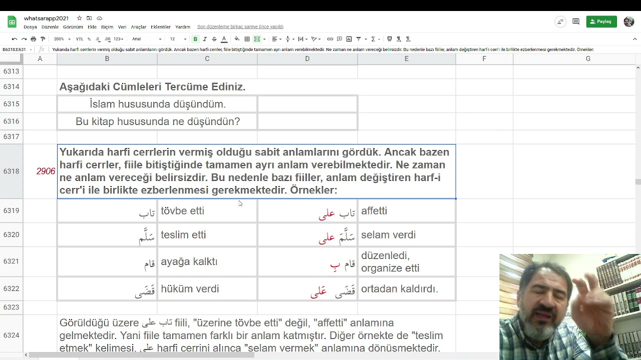Open the Araçlar menu
The width and height of the screenshot is (641, 360).
point(139,27)
